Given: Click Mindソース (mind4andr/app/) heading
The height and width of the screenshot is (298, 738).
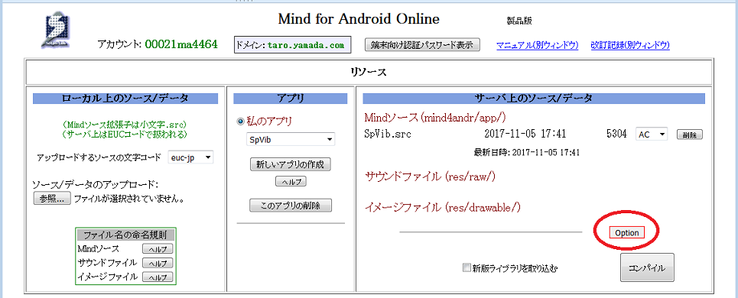Looking at the screenshot, I should pyautogui.click(x=435, y=117).
